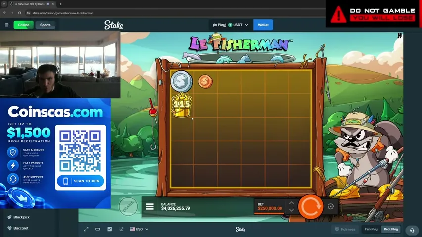Open live stats chart icon

click(109, 229)
